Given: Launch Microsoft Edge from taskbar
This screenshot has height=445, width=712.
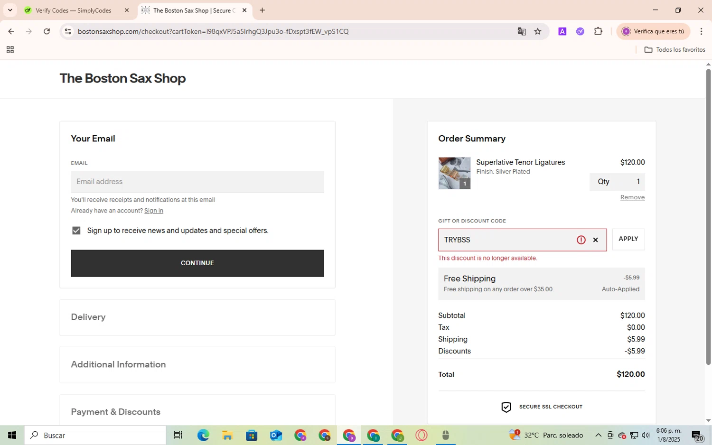Looking at the screenshot, I should [x=203, y=435].
